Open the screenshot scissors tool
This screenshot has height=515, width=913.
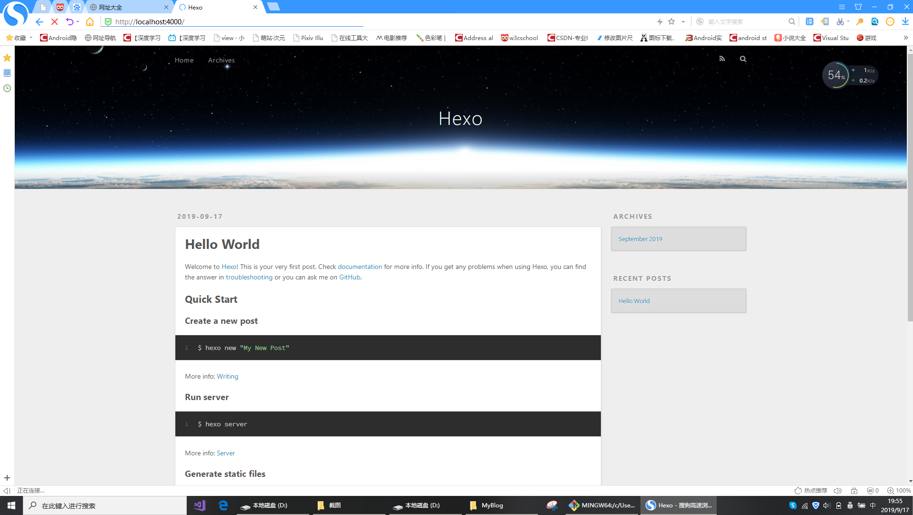(840, 21)
